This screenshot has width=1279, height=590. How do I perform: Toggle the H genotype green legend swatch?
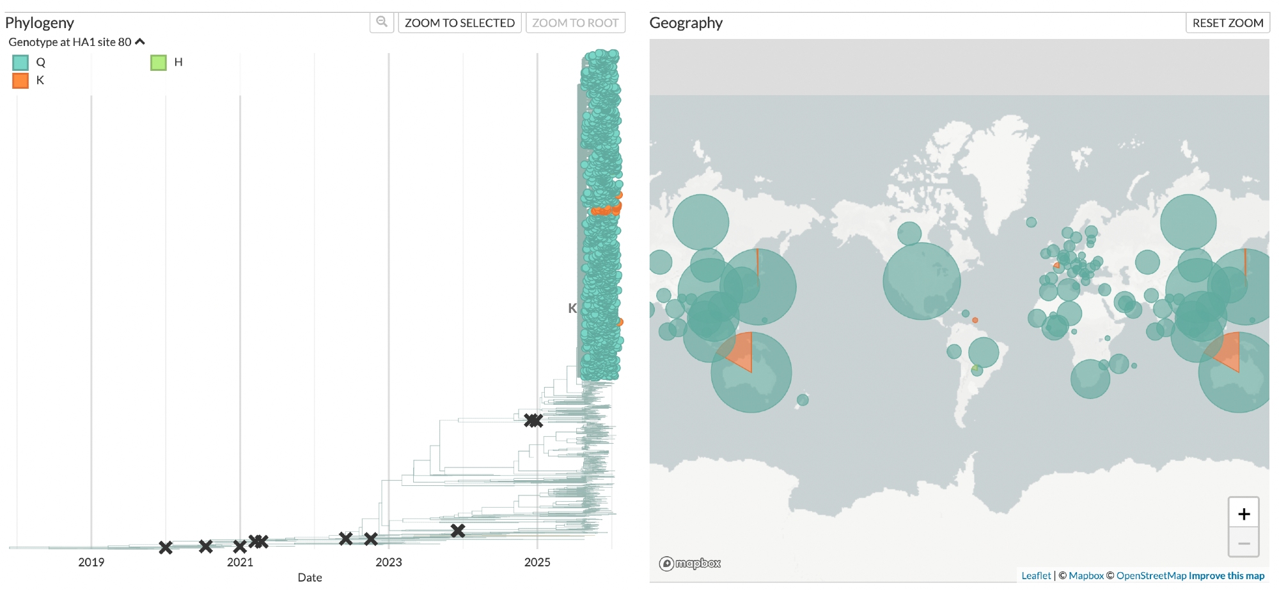point(159,63)
